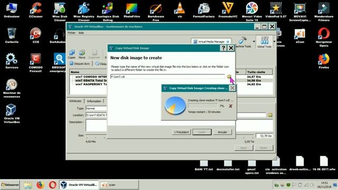Launch MOVAVI ScreenCapture shortcut
The height and width of the screenshot is (190, 338).
(300, 12)
